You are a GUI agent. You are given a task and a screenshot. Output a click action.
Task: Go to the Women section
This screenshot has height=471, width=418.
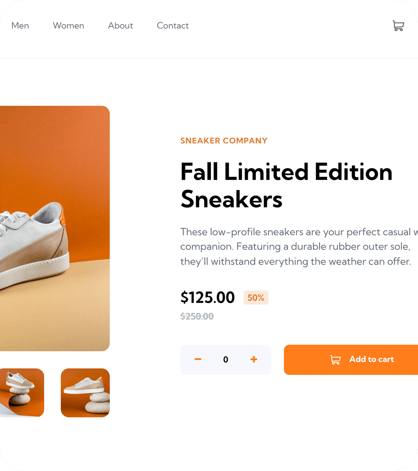(68, 26)
